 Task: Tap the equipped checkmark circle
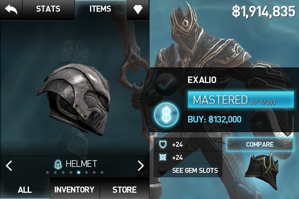click(166, 84)
